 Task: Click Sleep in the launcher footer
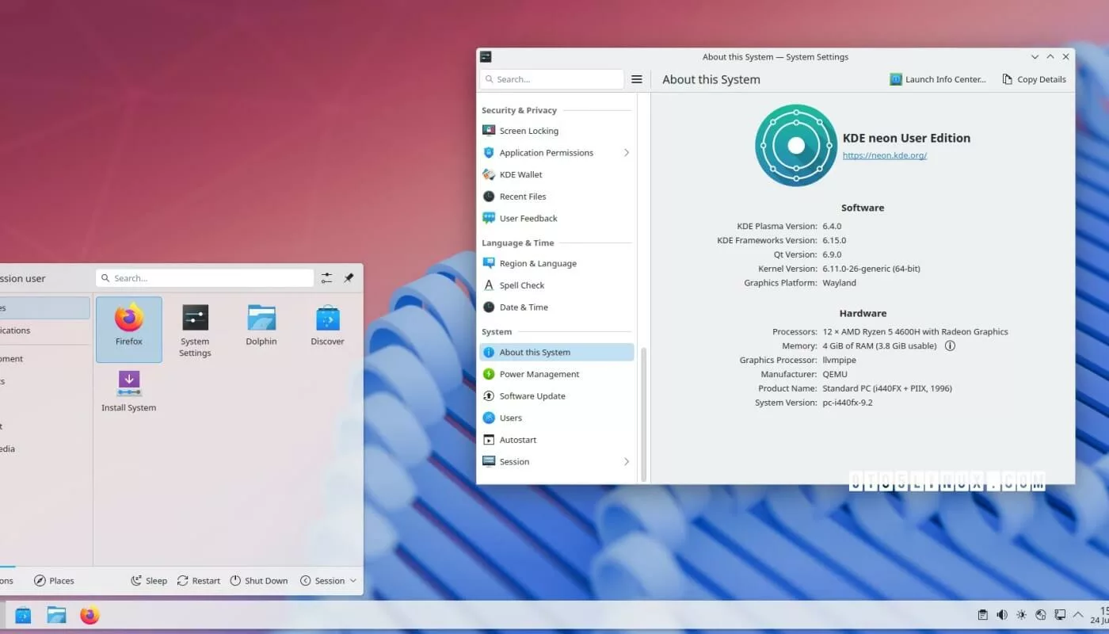click(x=149, y=581)
